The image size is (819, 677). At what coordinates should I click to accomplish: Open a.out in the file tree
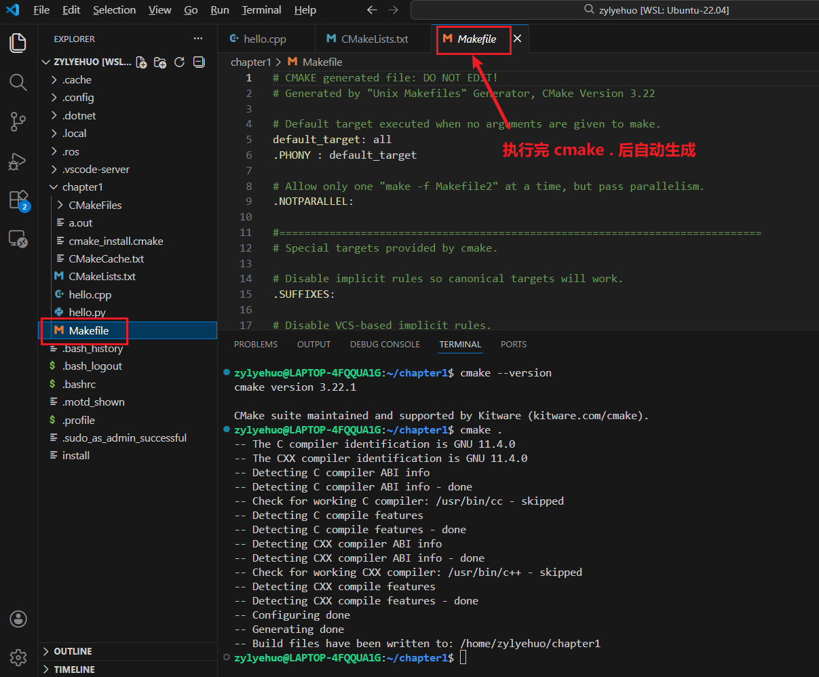[x=128, y=223]
